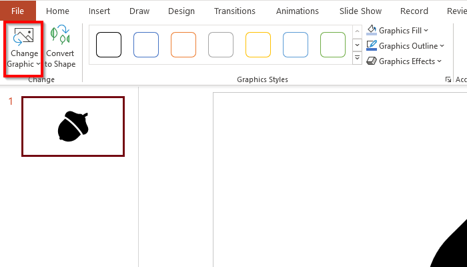The width and height of the screenshot is (467, 267).
Task: Apply the yellow outline graphics style
Action: [258, 45]
